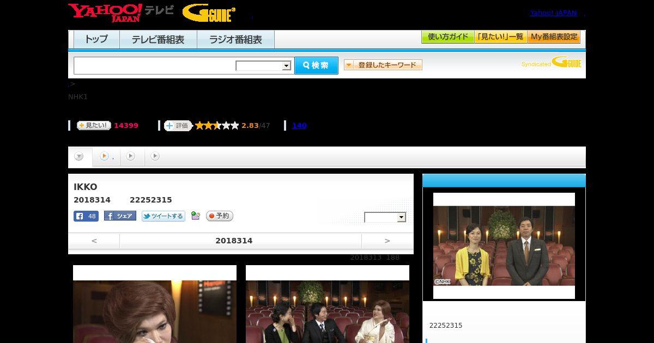The height and width of the screenshot is (343, 654).
Task: Select the first tab with down-arrow icon
Action: [80, 157]
